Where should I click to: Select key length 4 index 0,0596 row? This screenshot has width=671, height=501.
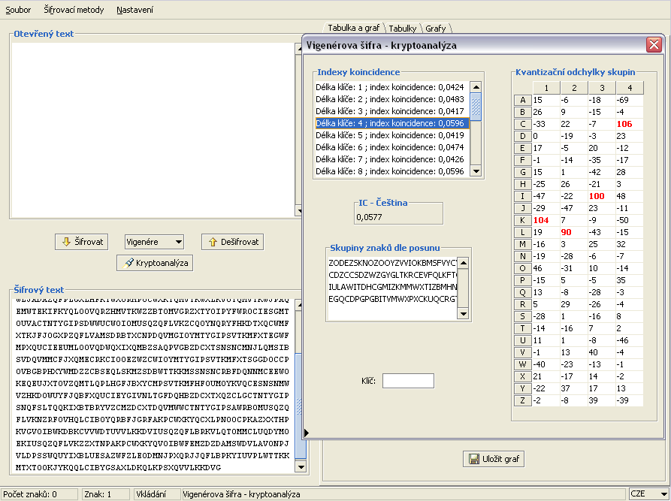pyautogui.click(x=392, y=123)
